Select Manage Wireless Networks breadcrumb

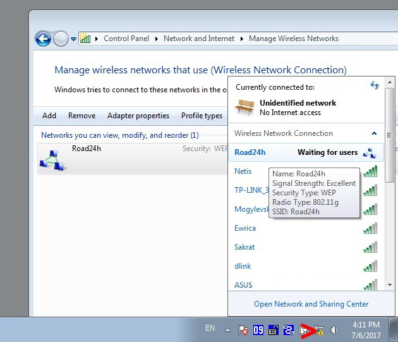click(x=294, y=39)
